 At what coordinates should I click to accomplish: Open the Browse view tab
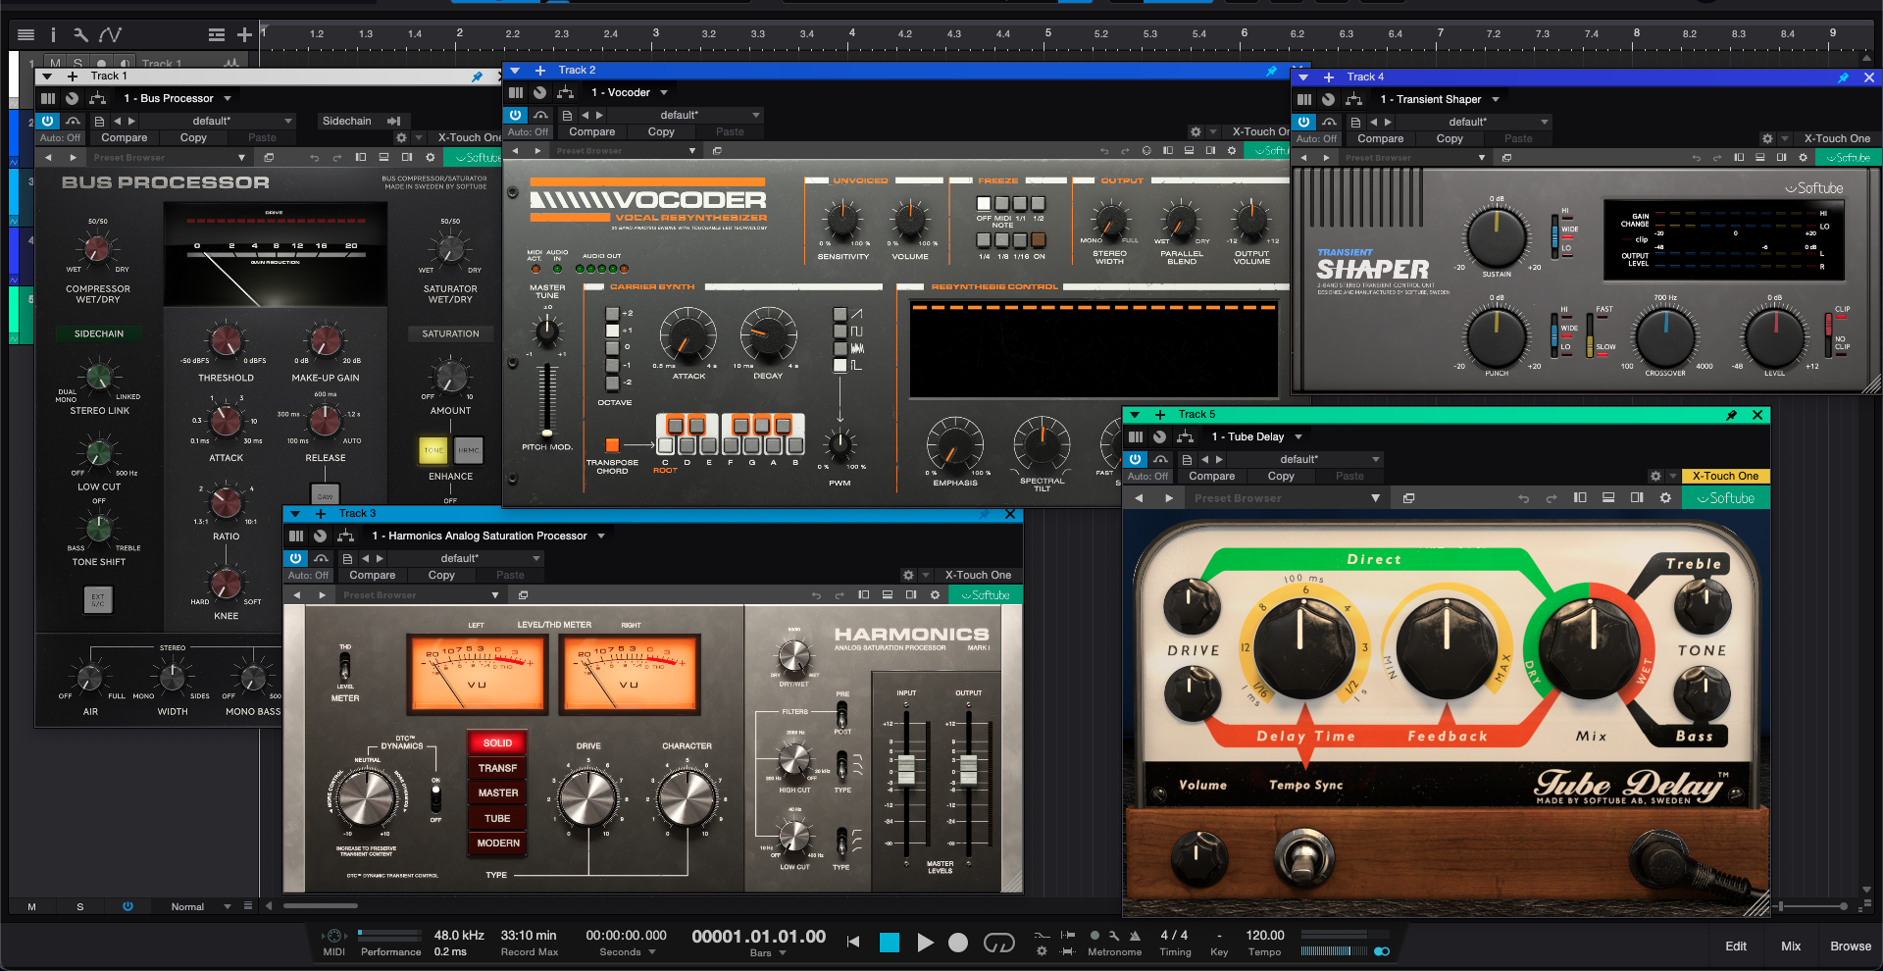point(1851,946)
